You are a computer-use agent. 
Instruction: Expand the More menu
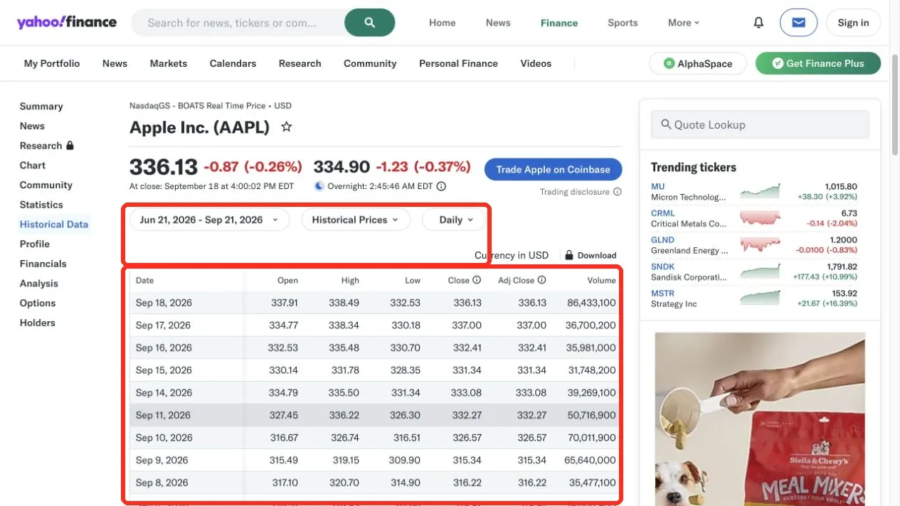pos(684,23)
